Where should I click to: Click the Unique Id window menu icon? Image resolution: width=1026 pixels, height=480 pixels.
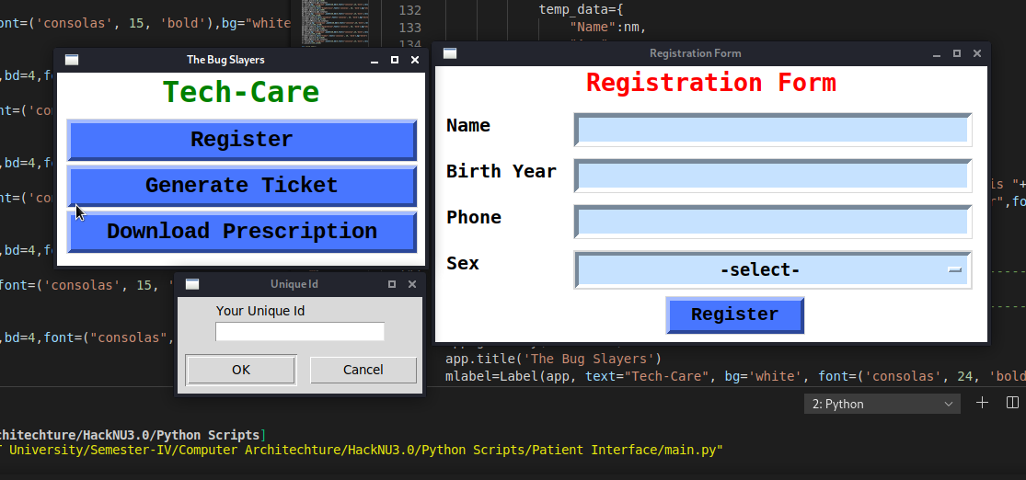coord(192,284)
